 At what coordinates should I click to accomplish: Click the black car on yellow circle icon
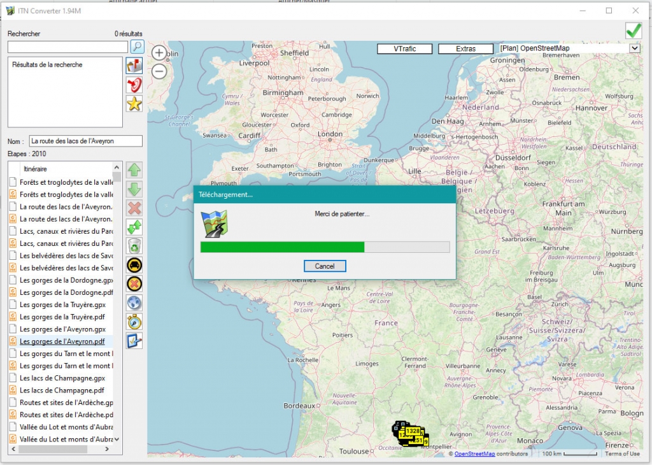134,265
